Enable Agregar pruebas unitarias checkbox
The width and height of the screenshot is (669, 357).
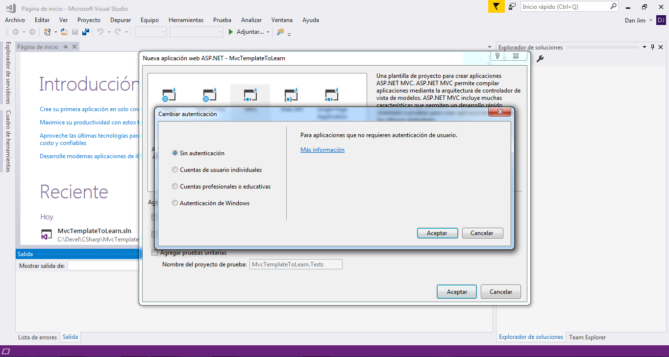(x=155, y=253)
